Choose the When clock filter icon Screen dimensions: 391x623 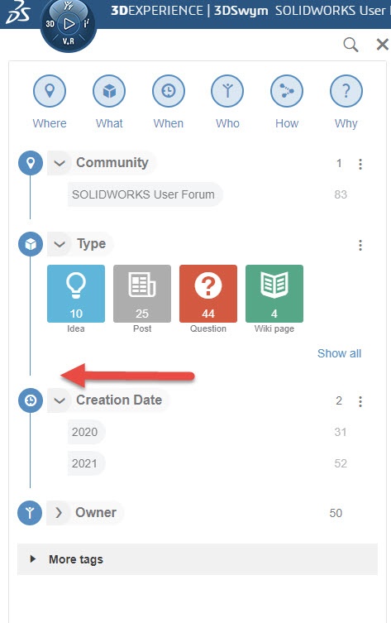(x=169, y=91)
